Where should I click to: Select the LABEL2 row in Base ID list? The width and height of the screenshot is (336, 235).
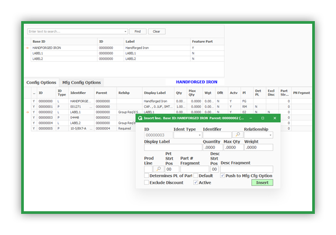tap(128, 59)
